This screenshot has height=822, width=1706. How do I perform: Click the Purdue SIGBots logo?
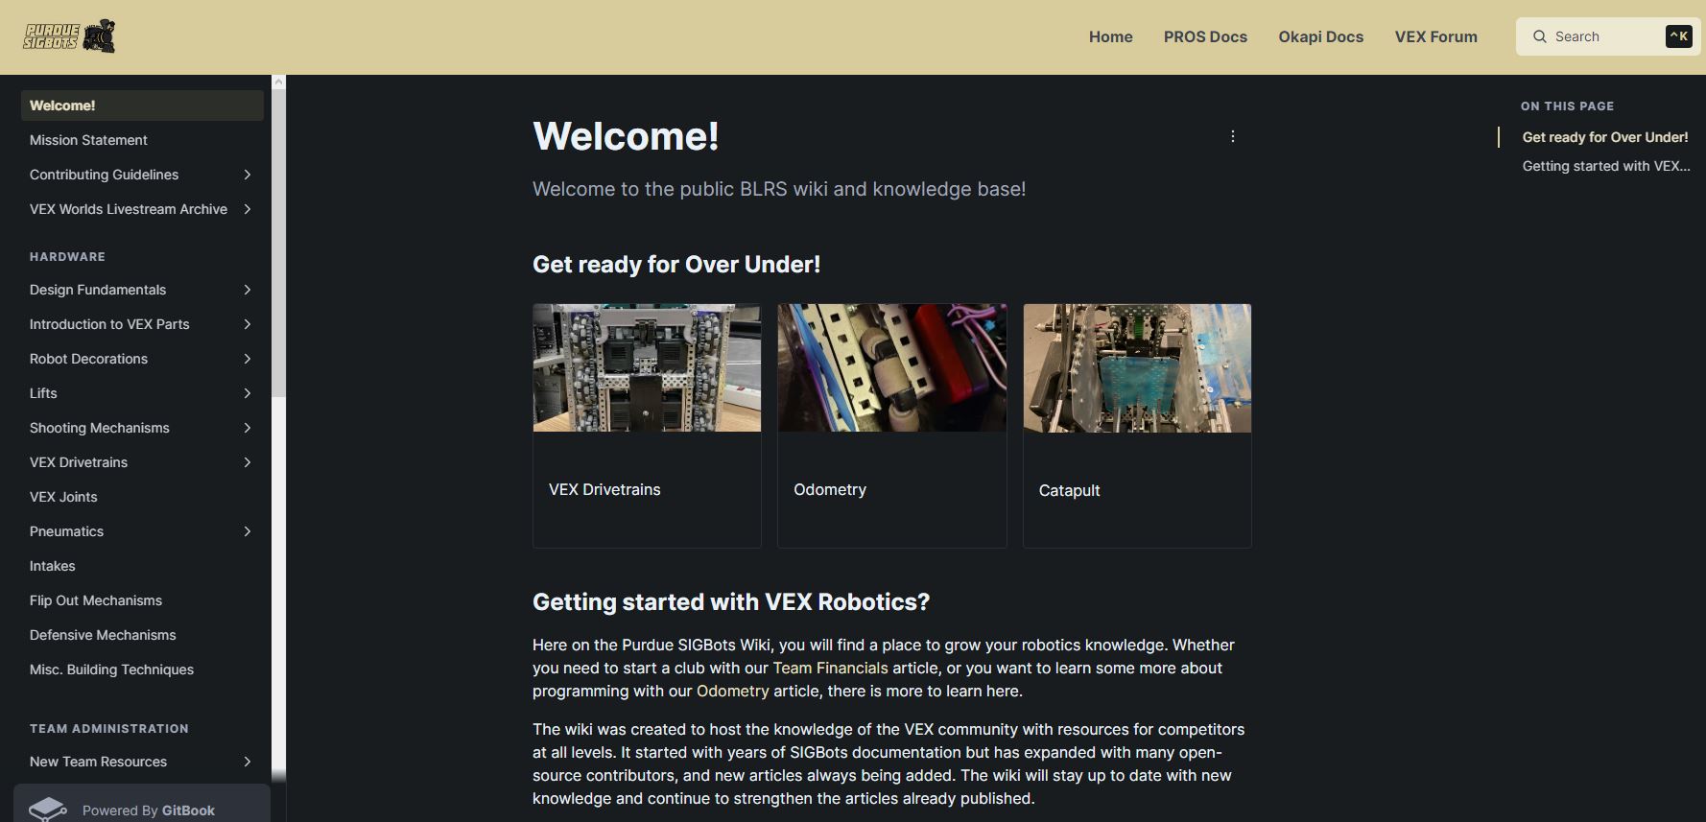(69, 36)
